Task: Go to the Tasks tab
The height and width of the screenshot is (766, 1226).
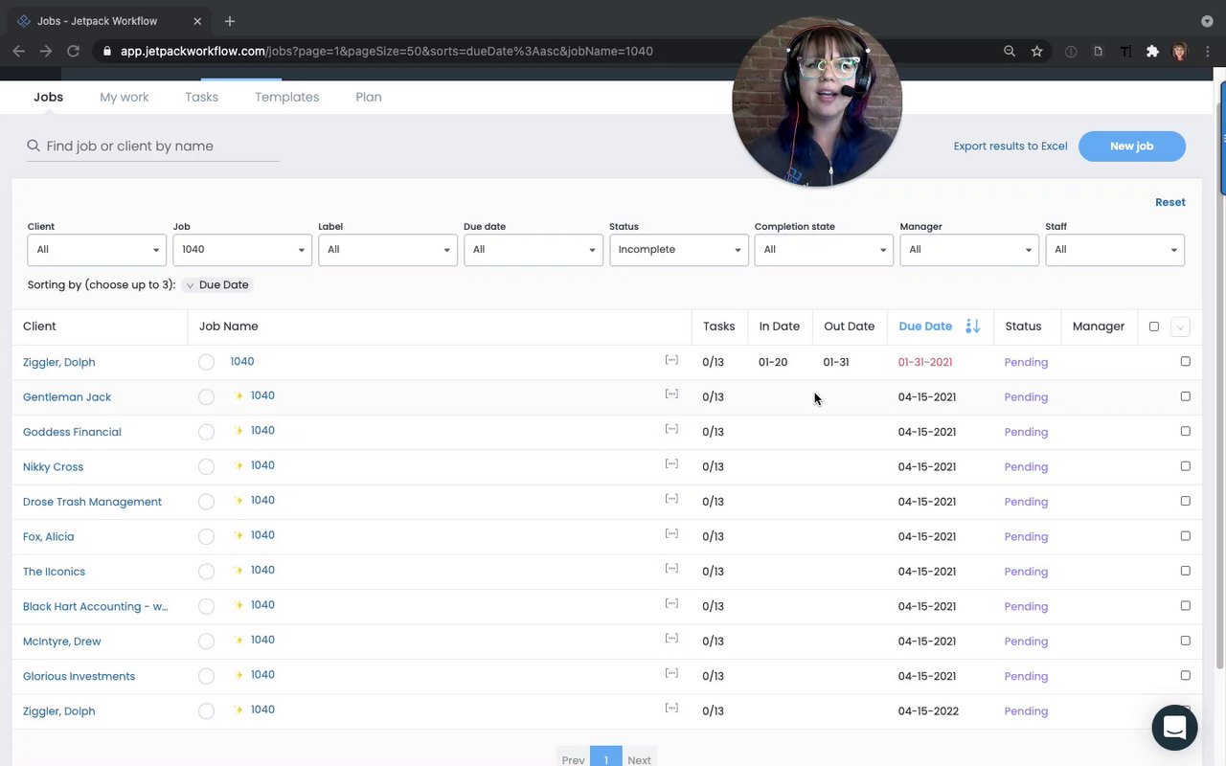Action: coord(201,97)
